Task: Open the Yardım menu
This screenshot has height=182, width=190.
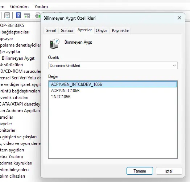Action: 41,7
